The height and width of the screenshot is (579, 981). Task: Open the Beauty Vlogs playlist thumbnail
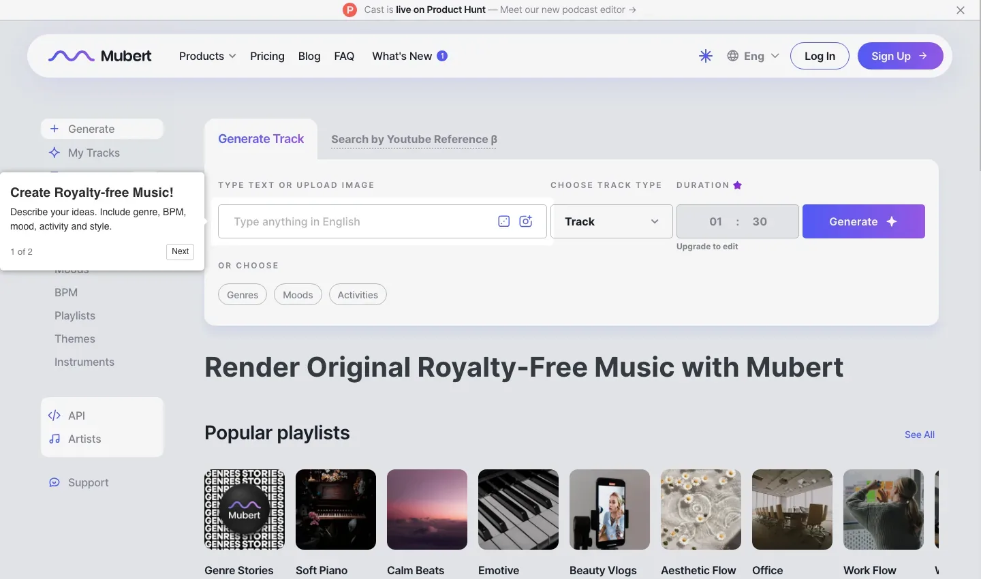610,510
